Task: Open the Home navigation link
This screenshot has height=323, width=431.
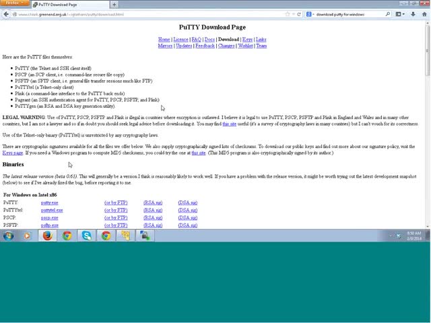Action: [164, 40]
